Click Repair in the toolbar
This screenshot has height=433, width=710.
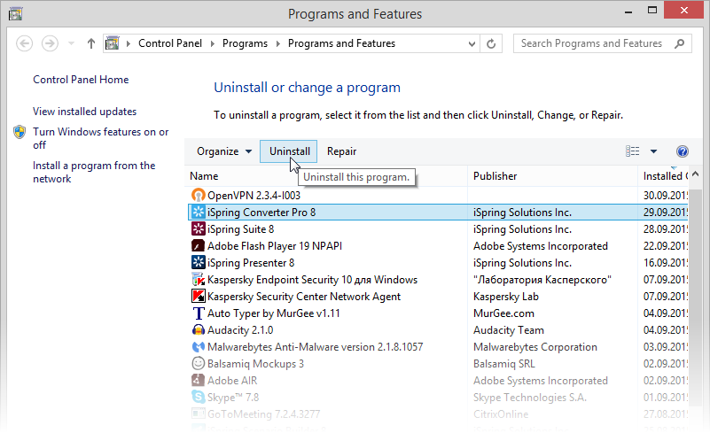point(341,151)
